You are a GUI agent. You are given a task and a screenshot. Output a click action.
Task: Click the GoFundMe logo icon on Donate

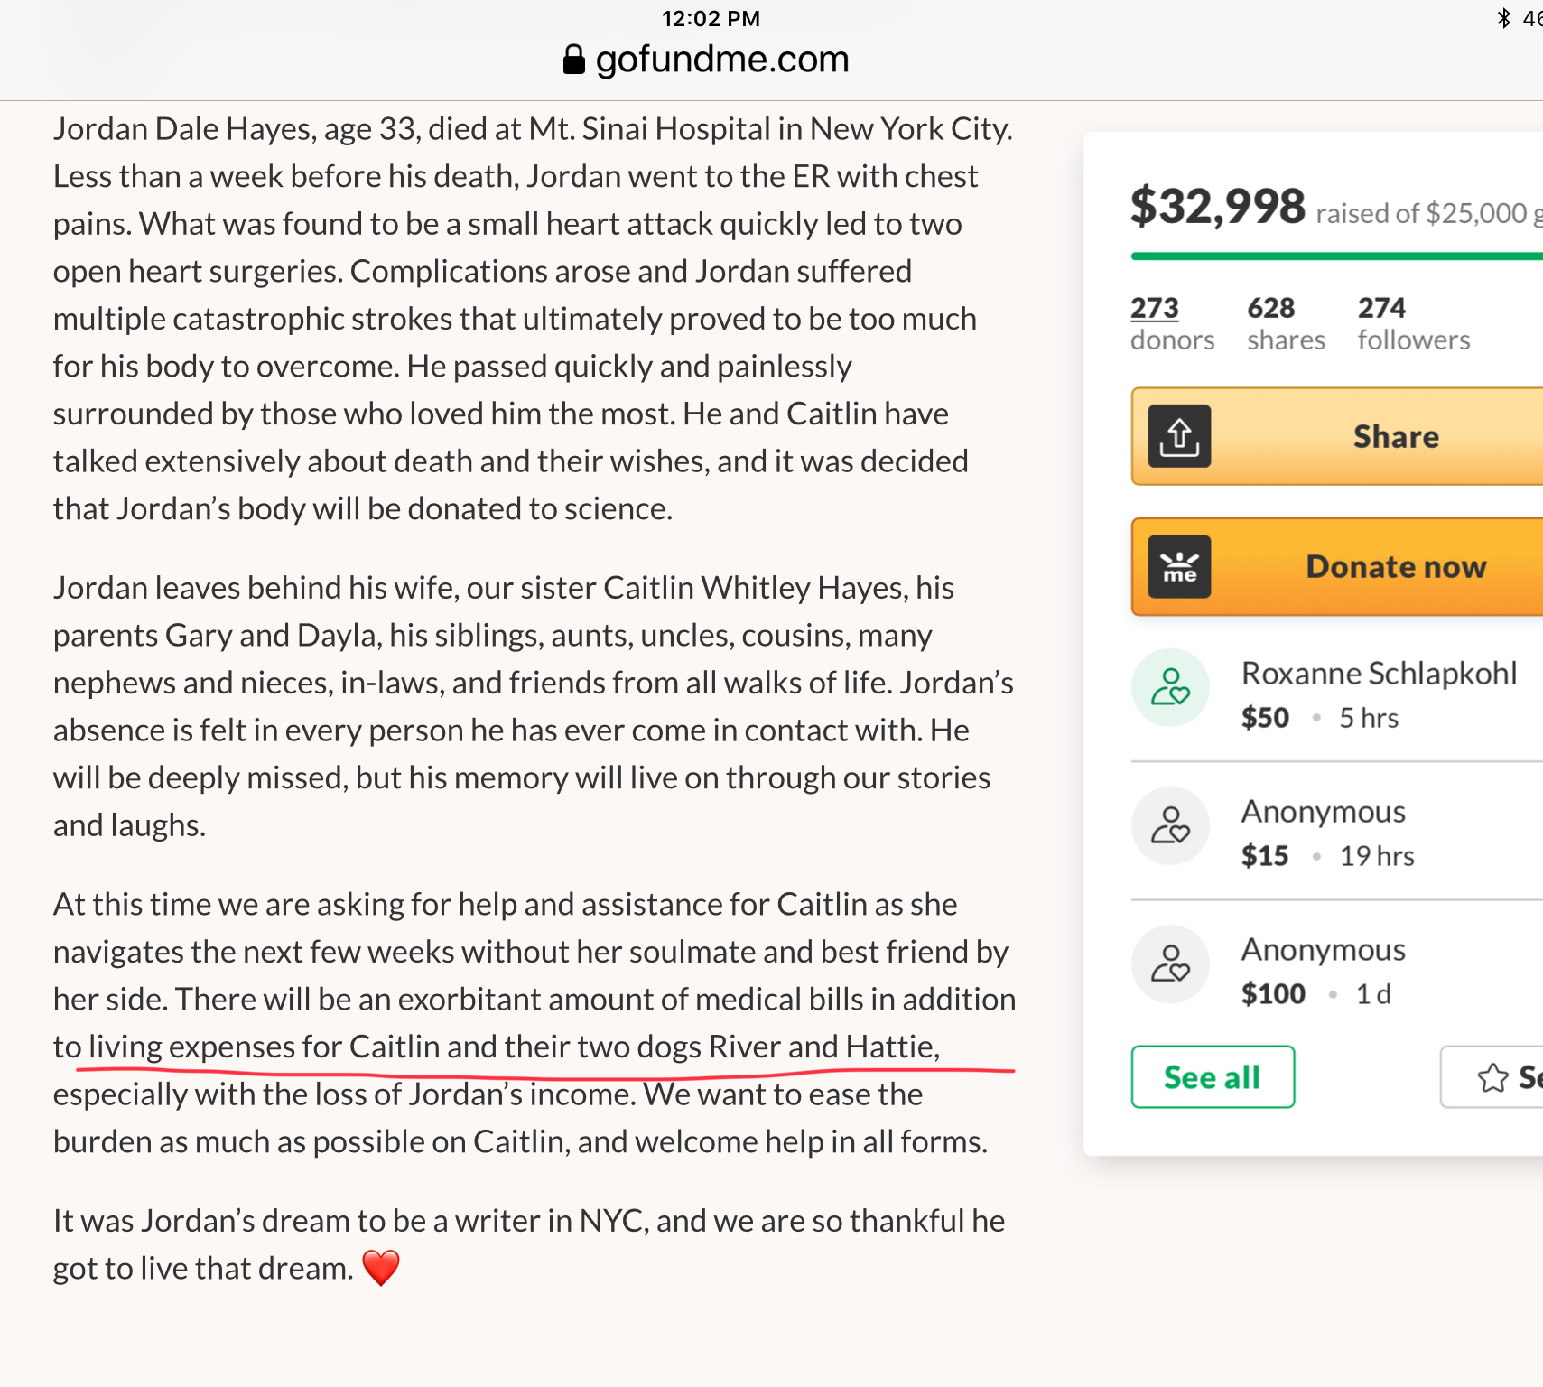[1179, 567]
